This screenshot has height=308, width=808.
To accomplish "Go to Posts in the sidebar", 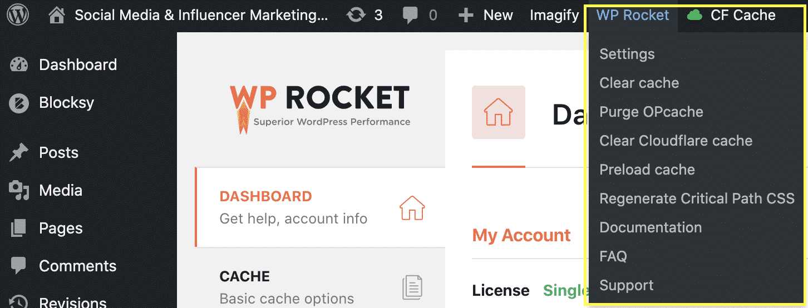I will tap(59, 153).
